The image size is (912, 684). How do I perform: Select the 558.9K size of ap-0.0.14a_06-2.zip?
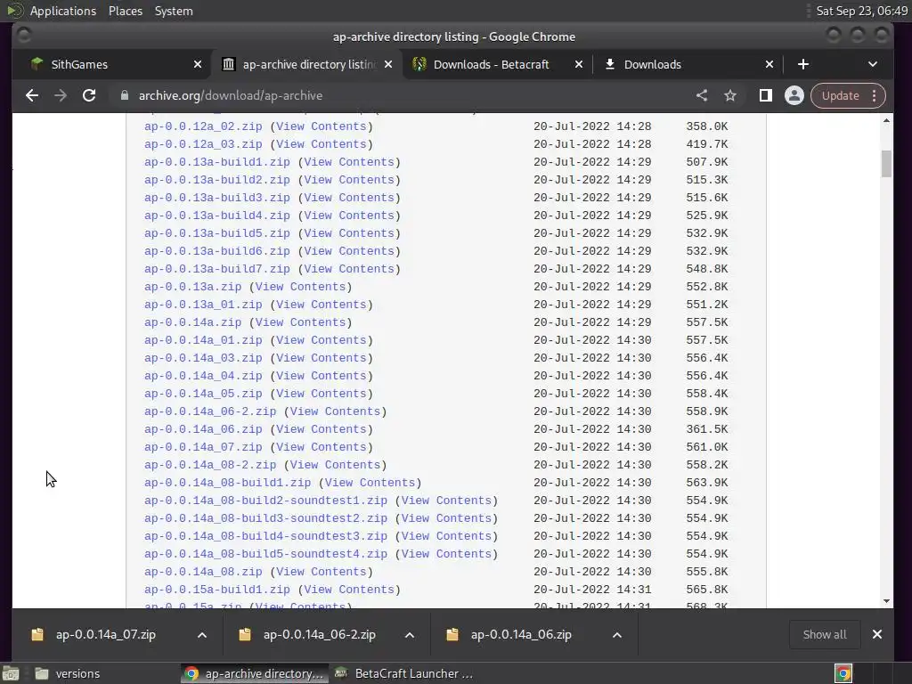click(706, 411)
